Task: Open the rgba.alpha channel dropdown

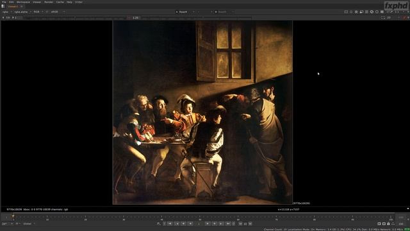Action: point(22,12)
